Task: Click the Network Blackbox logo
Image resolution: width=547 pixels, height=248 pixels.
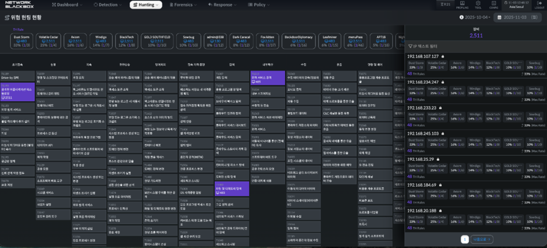Action: [21, 5]
